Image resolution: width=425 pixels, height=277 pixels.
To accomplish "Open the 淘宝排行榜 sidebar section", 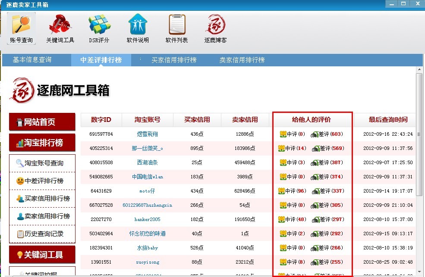I will (x=42, y=143).
